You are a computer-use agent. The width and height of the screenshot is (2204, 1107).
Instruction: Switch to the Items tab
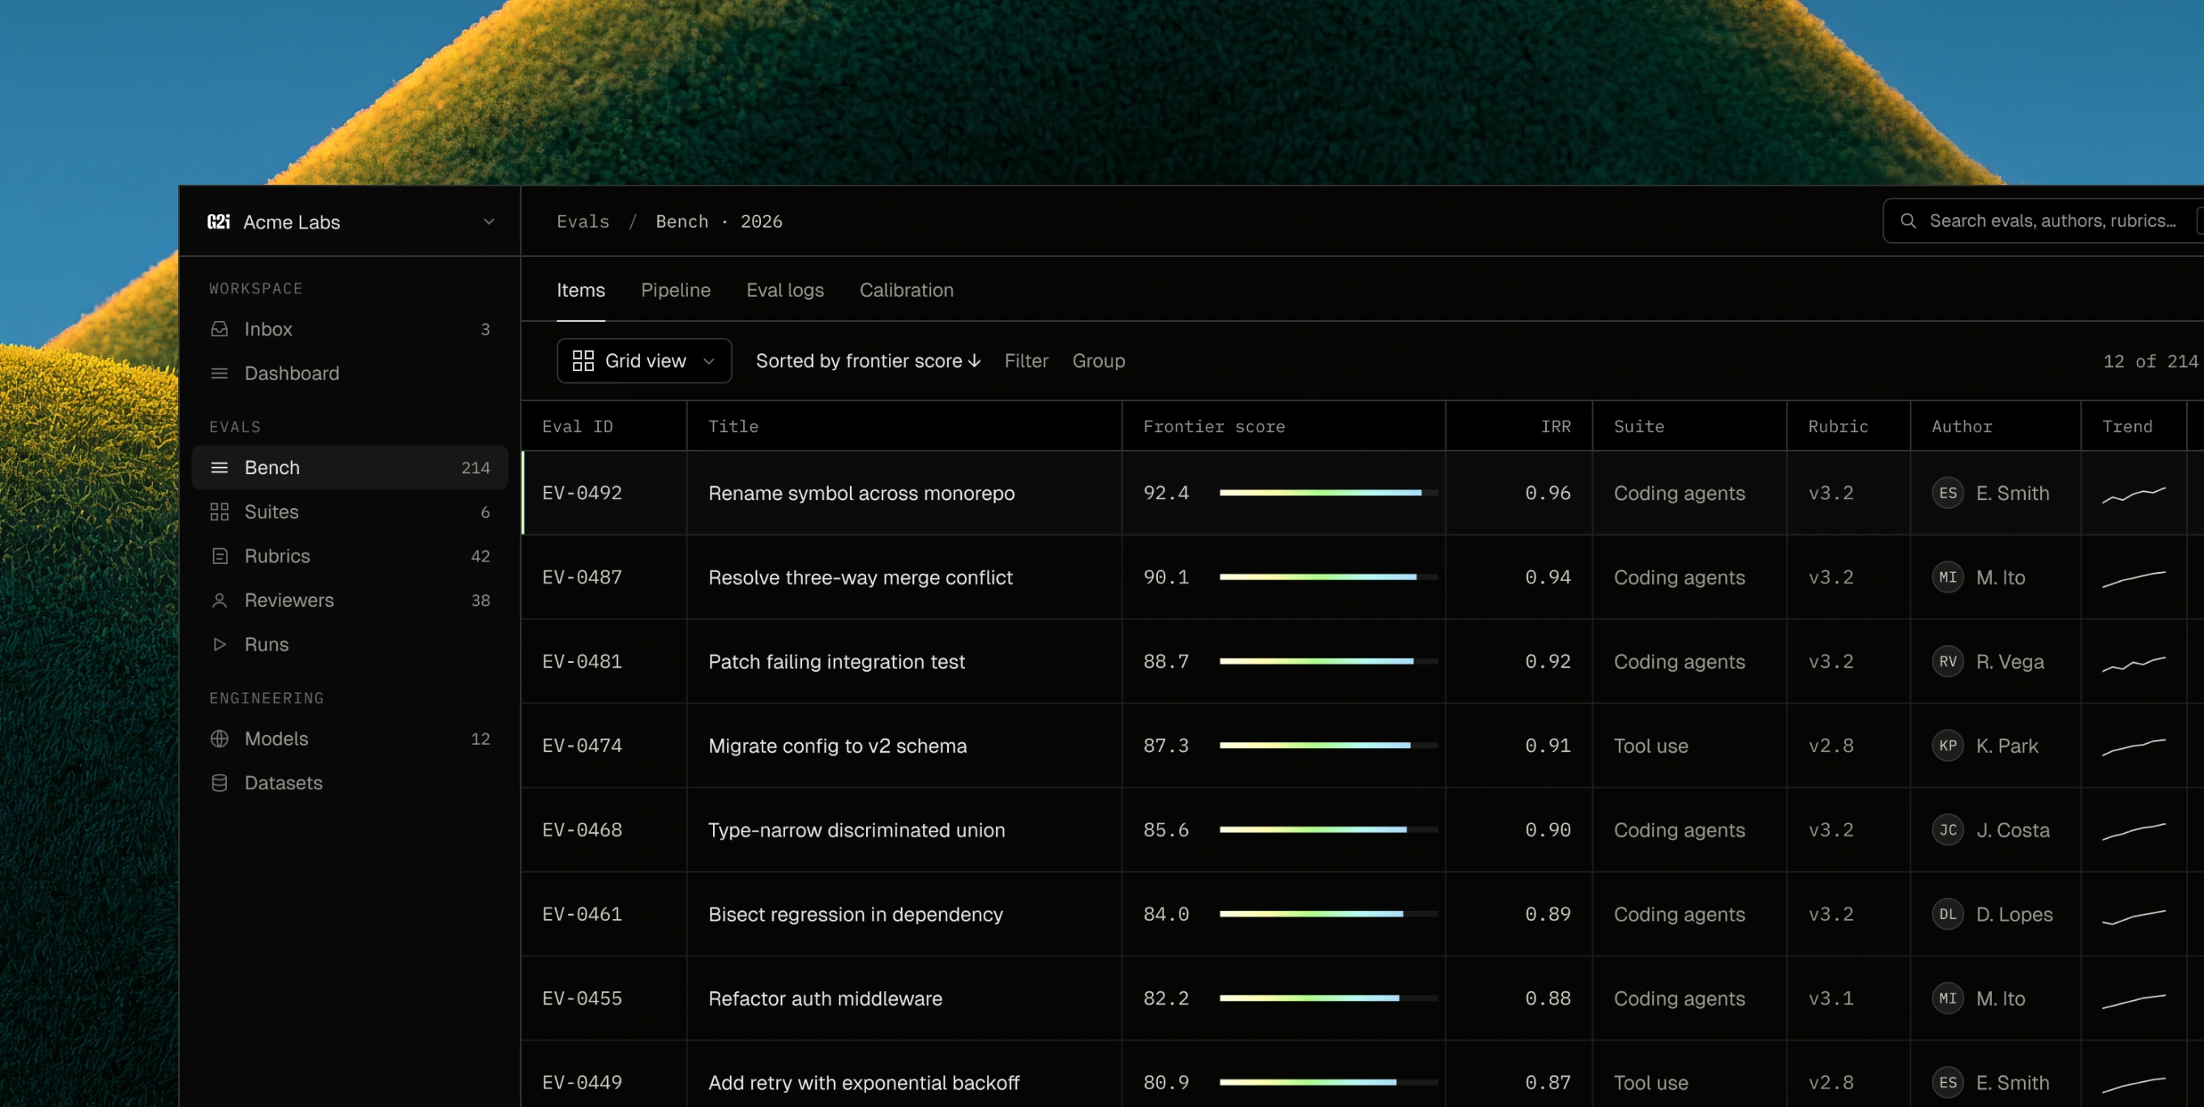point(580,290)
